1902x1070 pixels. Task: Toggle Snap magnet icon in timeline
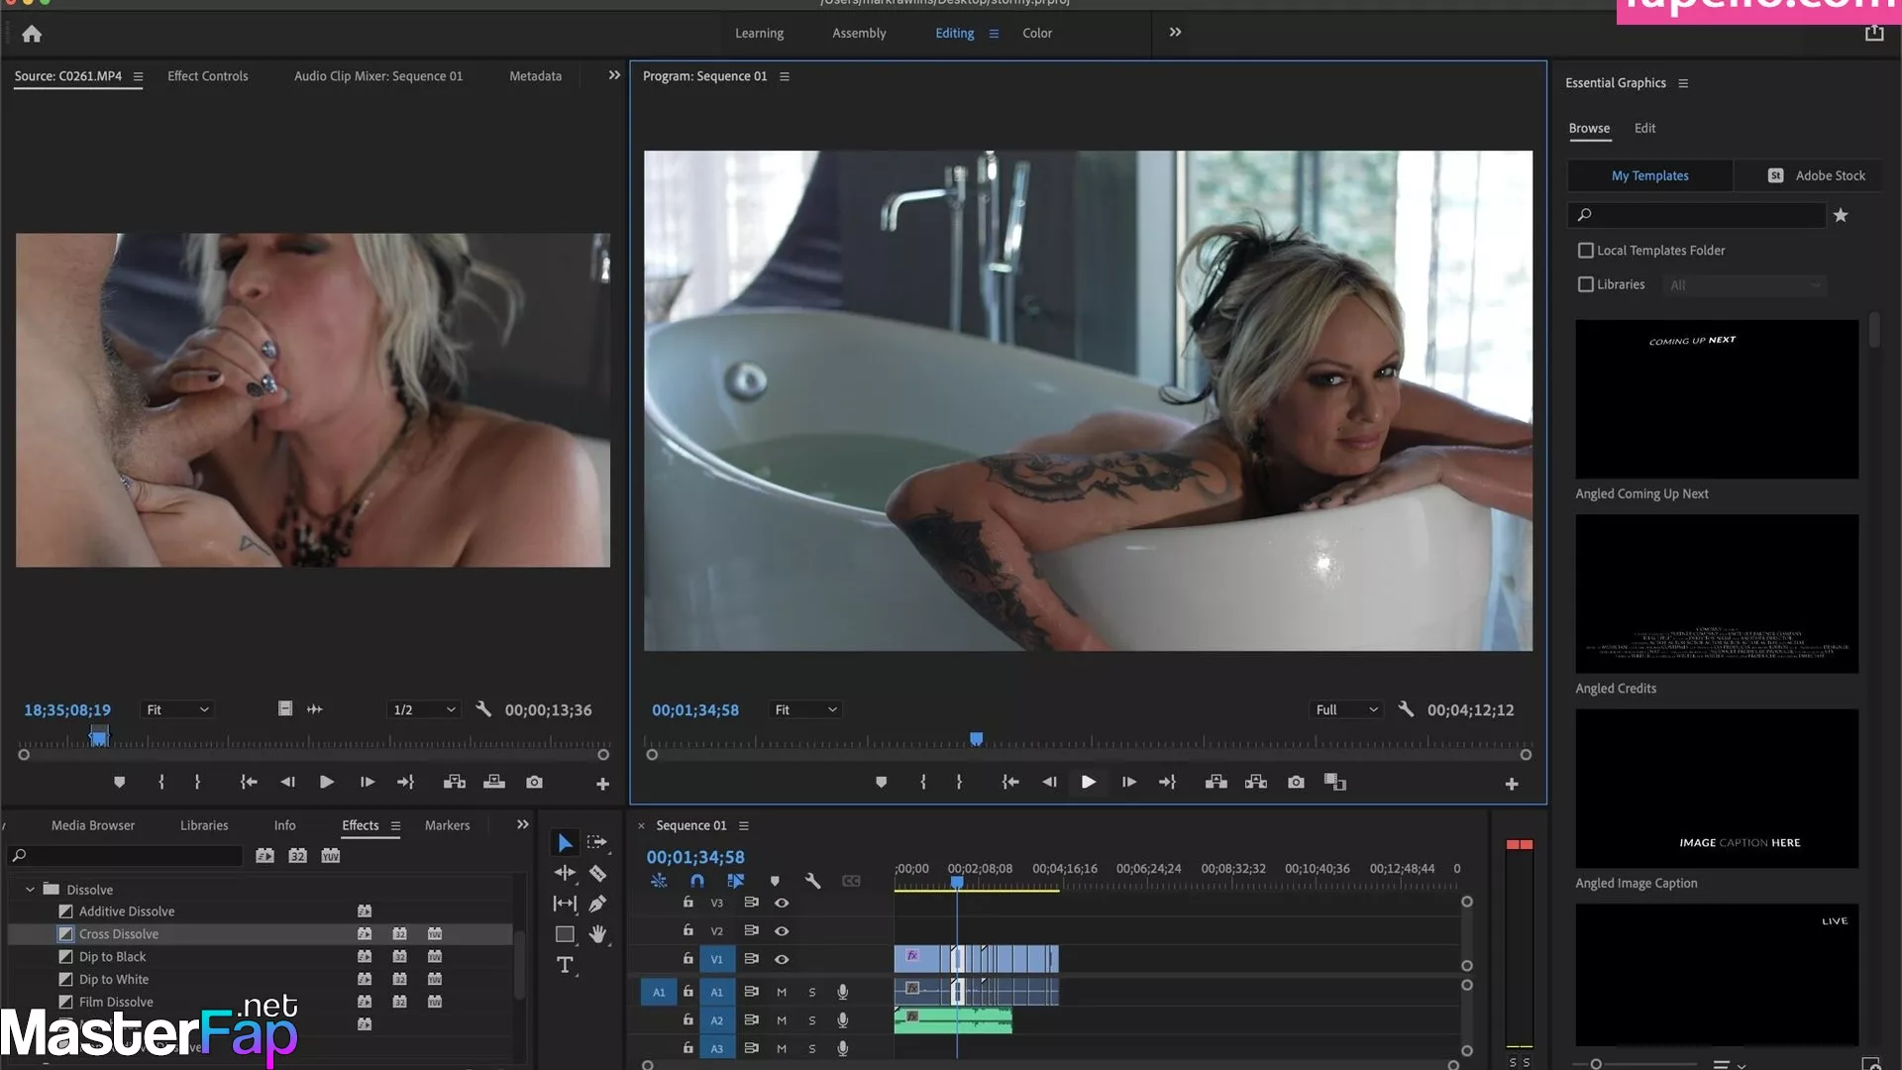[697, 881]
